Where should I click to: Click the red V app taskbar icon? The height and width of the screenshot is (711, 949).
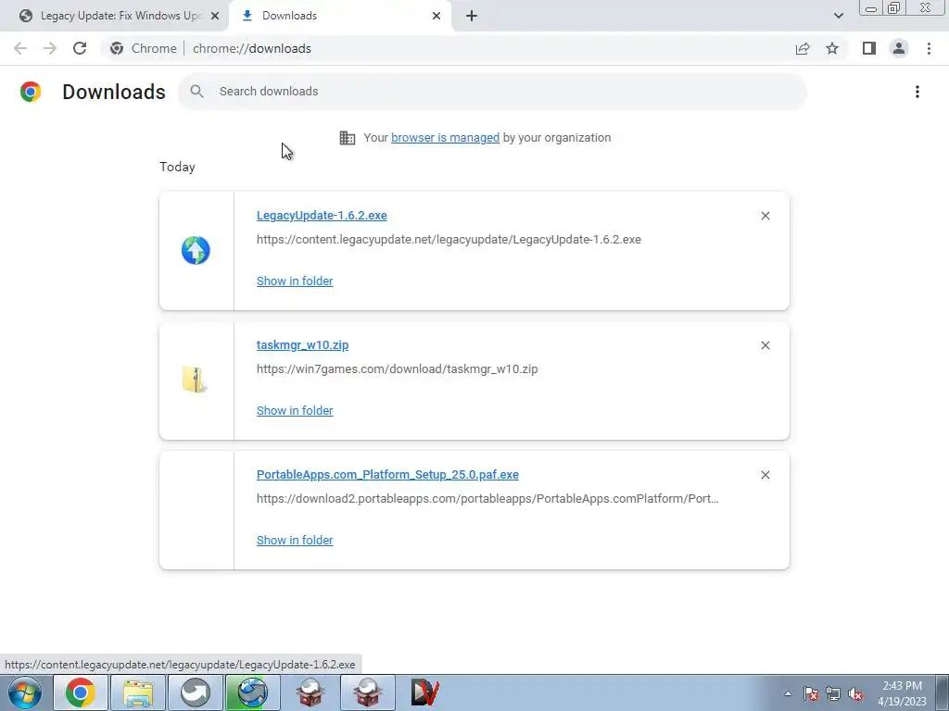point(424,692)
